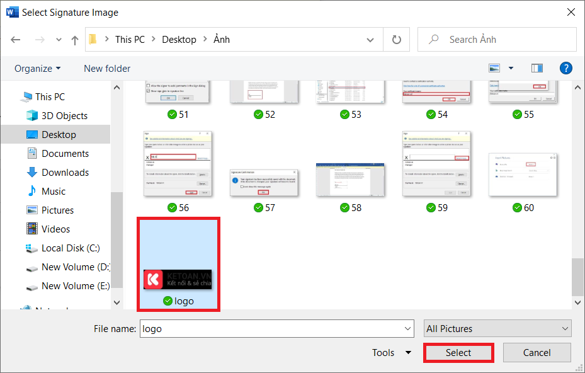Open Help with the question mark icon
The height and width of the screenshot is (373, 585).
tap(565, 68)
